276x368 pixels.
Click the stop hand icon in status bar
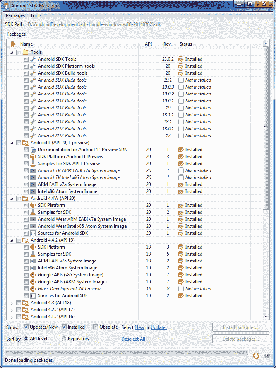(256, 356)
